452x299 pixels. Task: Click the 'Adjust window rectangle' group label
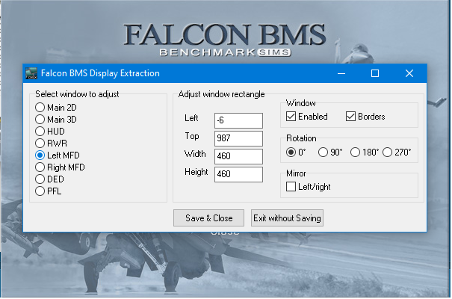pyautogui.click(x=221, y=94)
